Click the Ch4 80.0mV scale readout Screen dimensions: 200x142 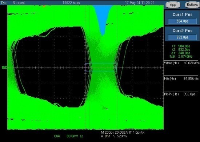pyautogui.click(x=68, y=136)
